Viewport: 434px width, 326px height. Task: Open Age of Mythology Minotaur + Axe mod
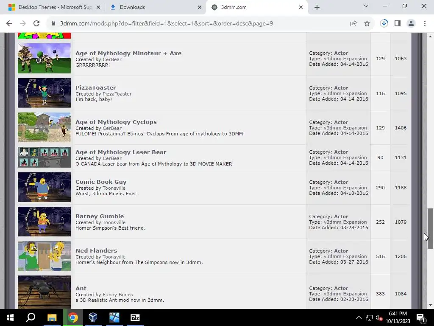click(128, 53)
